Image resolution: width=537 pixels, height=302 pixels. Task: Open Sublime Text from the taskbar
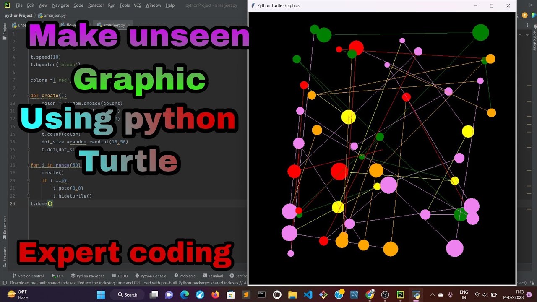click(x=246, y=294)
